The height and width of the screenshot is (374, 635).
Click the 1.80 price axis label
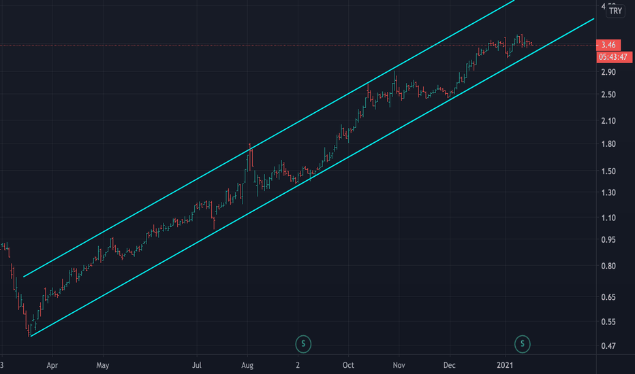click(608, 144)
